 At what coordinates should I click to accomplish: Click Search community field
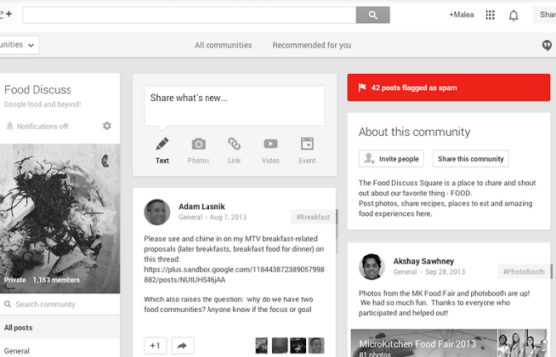pyautogui.click(x=60, y=304)
